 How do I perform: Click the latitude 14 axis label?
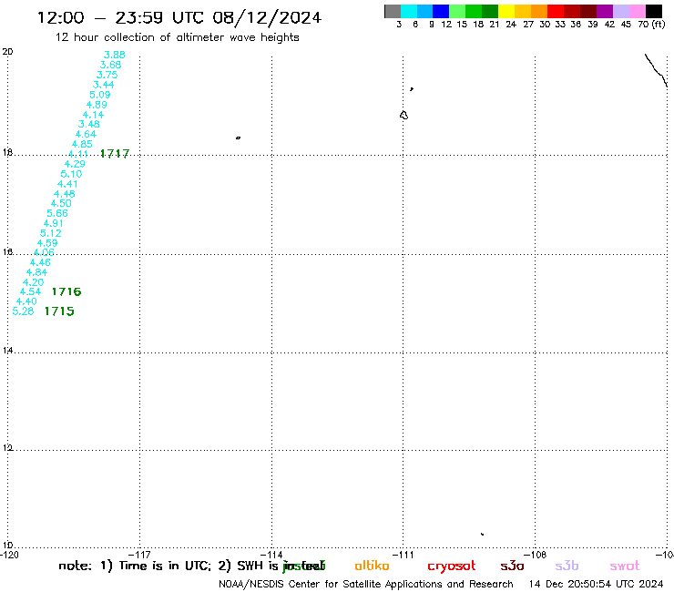[x=7, y=351]
